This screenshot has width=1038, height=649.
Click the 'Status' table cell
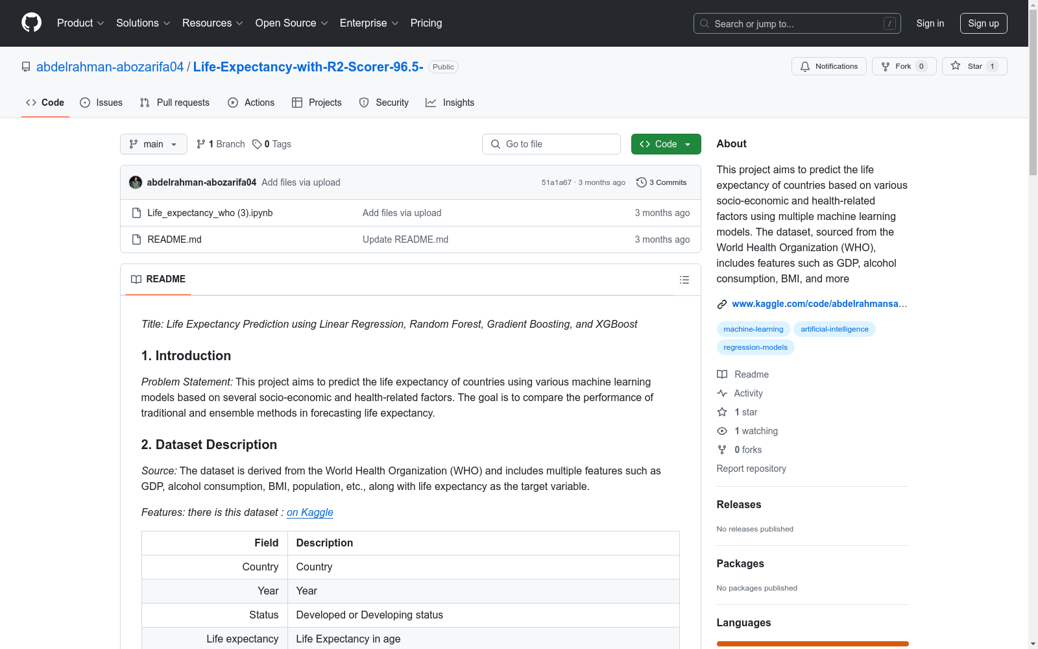(x=215, y=615)
